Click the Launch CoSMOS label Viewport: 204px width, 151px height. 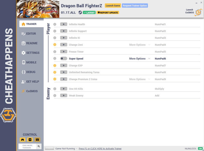[190, 11]
